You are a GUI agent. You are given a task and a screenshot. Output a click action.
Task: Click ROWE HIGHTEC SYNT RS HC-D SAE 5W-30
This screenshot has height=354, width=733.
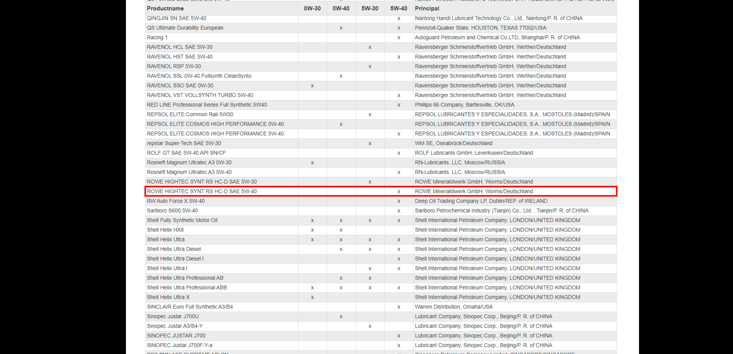[x=202, y=182]
